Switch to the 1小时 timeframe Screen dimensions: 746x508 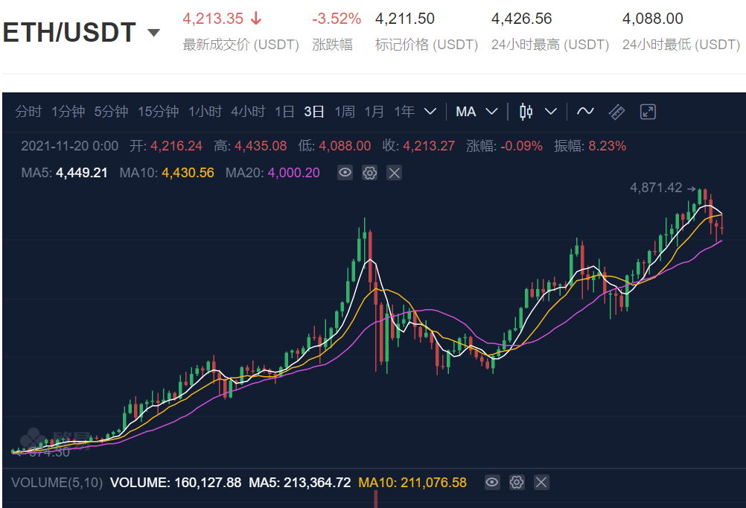point(205,112)
